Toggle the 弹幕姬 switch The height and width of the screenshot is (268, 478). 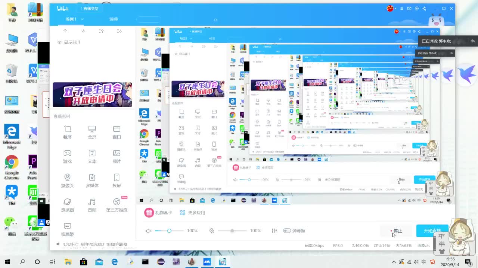click(x=287, y=231)
